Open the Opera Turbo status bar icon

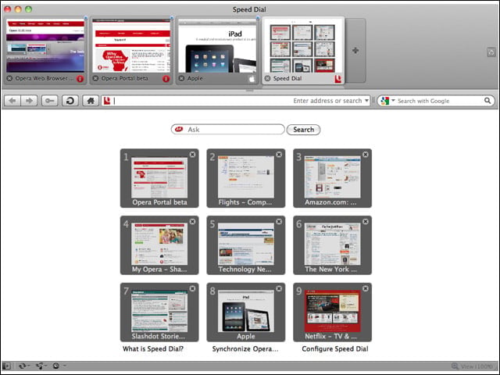coord(56,366)
